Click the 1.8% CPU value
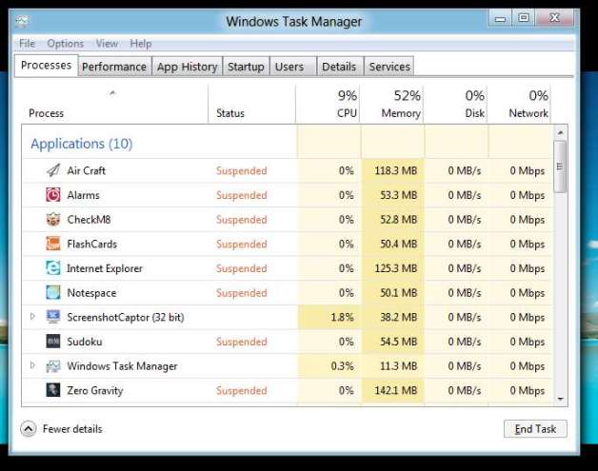The image size is (598, 471). pos(342,317)
